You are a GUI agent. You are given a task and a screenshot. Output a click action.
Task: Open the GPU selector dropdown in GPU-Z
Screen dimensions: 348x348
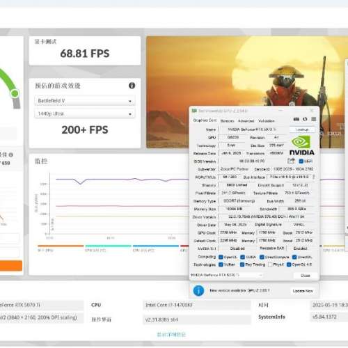tap(226, 275)
